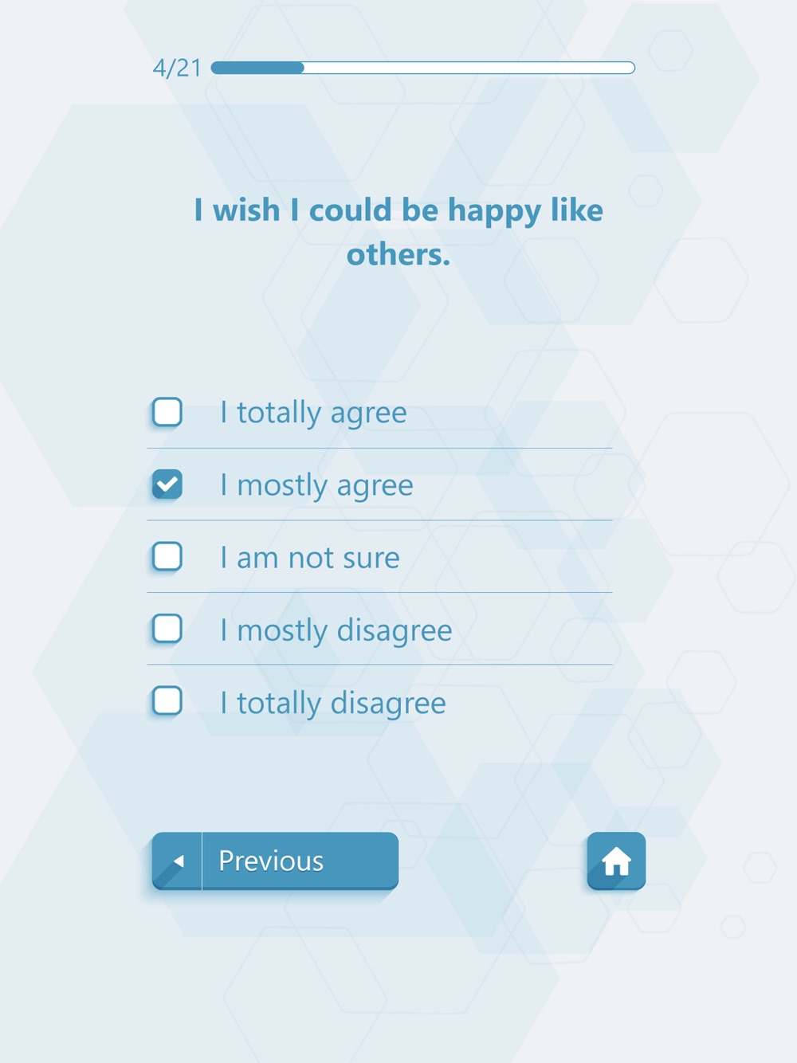797x1063 pixels.
Task: Check the 'I totally agree' checkbox
Action: pyautogui.click(x=167, y=412)
